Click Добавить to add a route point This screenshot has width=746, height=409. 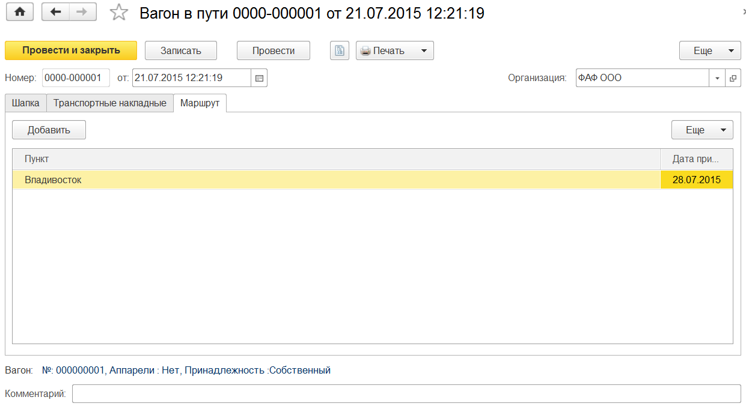click(x=49, y=130)
